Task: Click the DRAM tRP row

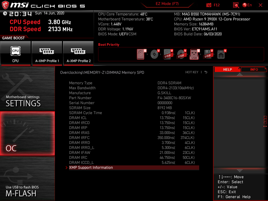Action: pyautogui.click(x=134, y=127)
